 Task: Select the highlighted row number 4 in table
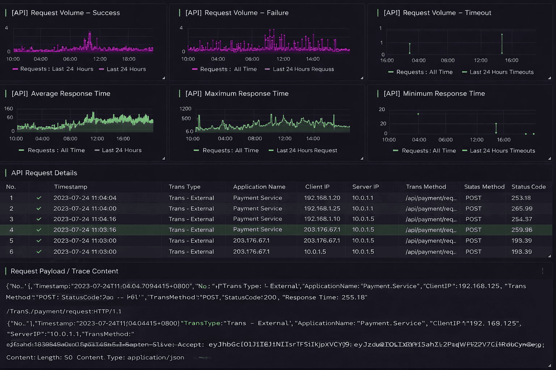click(x=11, y=230)
